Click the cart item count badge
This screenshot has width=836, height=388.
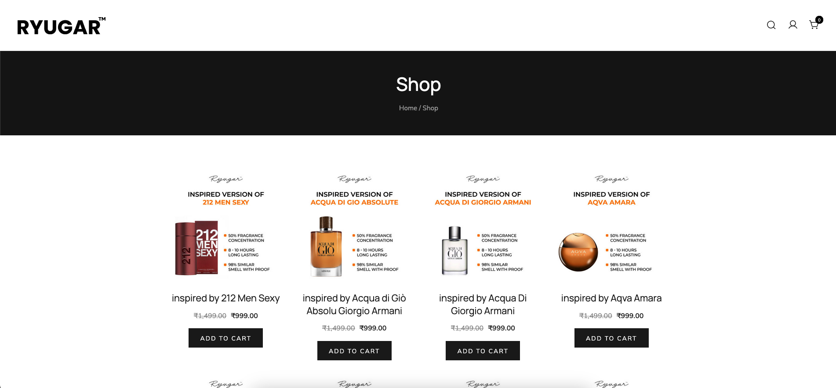click(x=819, y=20)
